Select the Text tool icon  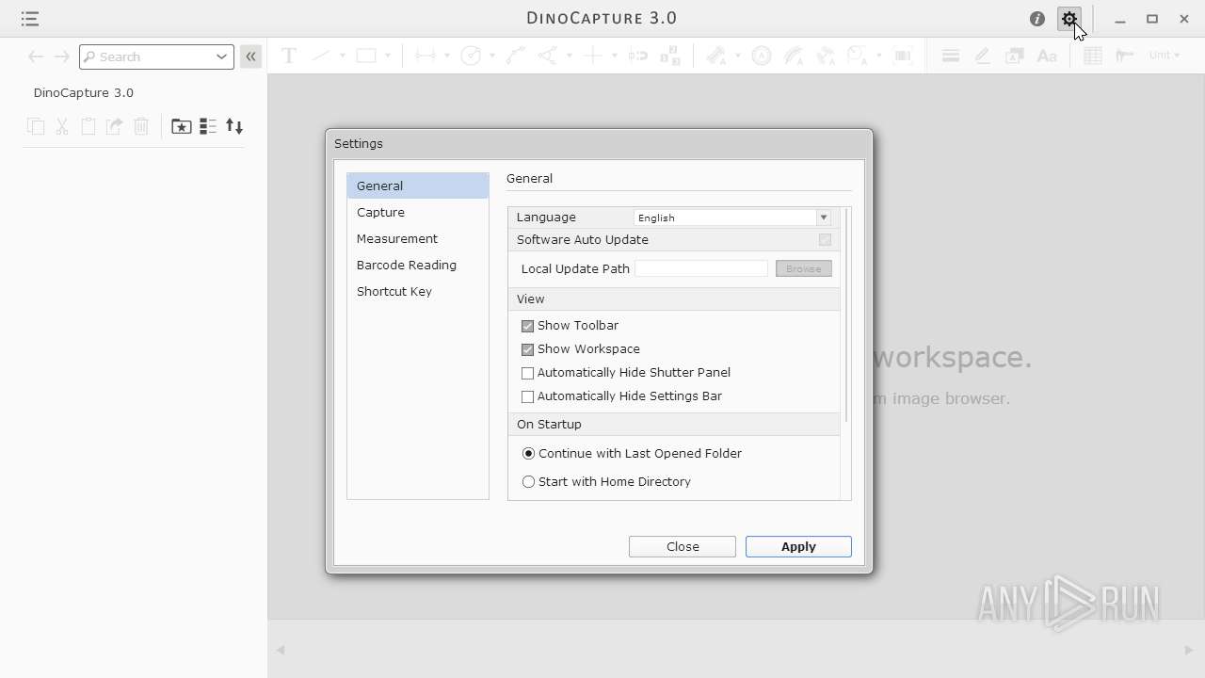(x=289, y=56)
